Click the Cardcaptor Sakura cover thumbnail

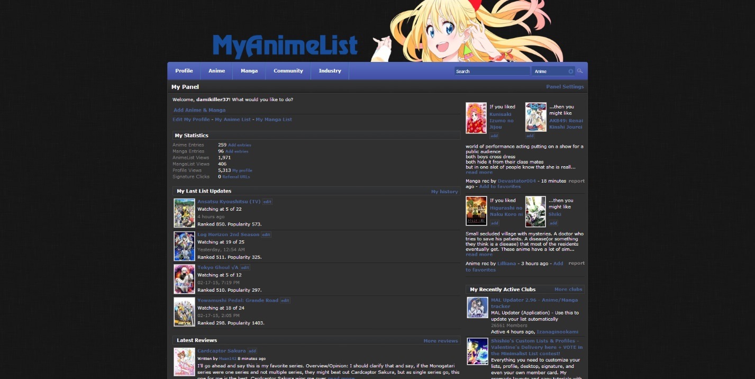184,362
